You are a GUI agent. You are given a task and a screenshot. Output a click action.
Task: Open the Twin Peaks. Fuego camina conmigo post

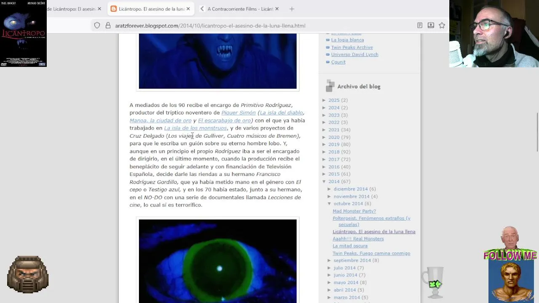[x=371, y=253]
